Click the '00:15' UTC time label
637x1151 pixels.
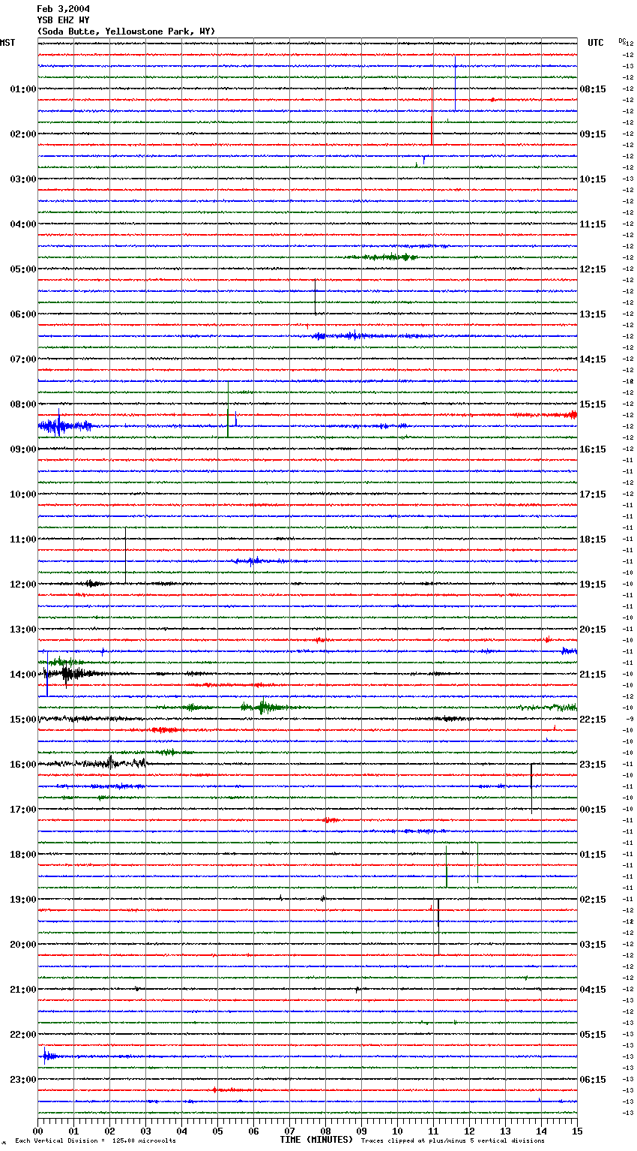click(x=593, y=810)
